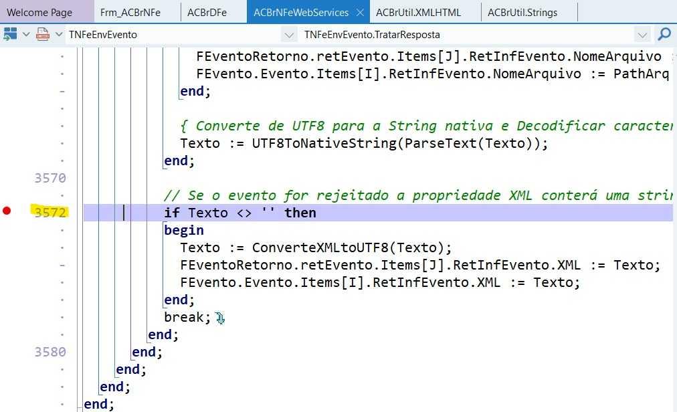The height and width of the screenshot is (412, 677).
Task: Click the red printer-style toolbar icon
Action: [x=42, y=35]
